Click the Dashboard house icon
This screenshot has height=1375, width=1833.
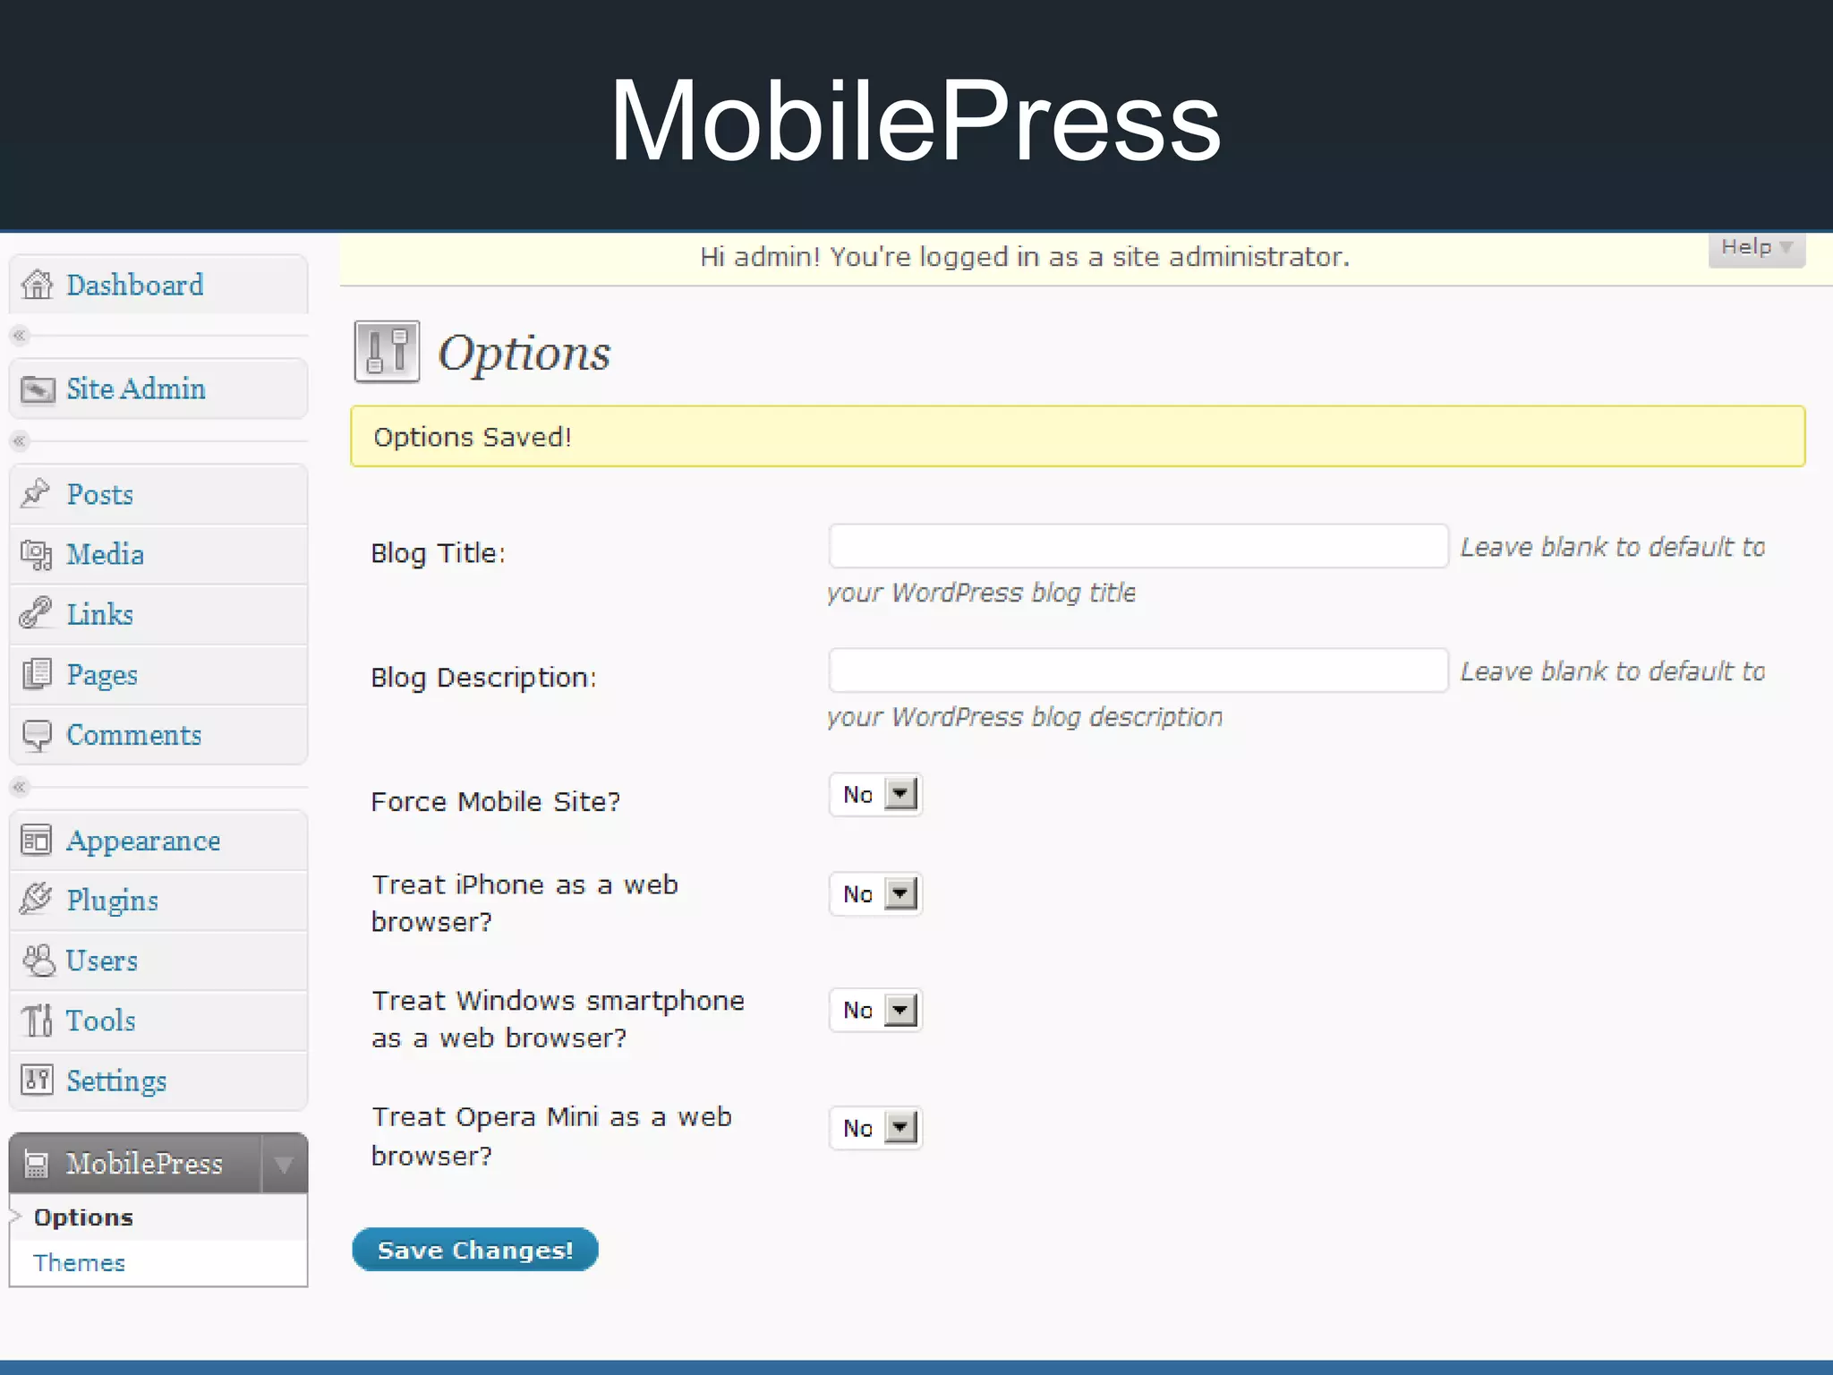pyautogui.click(x=37, y=285)
